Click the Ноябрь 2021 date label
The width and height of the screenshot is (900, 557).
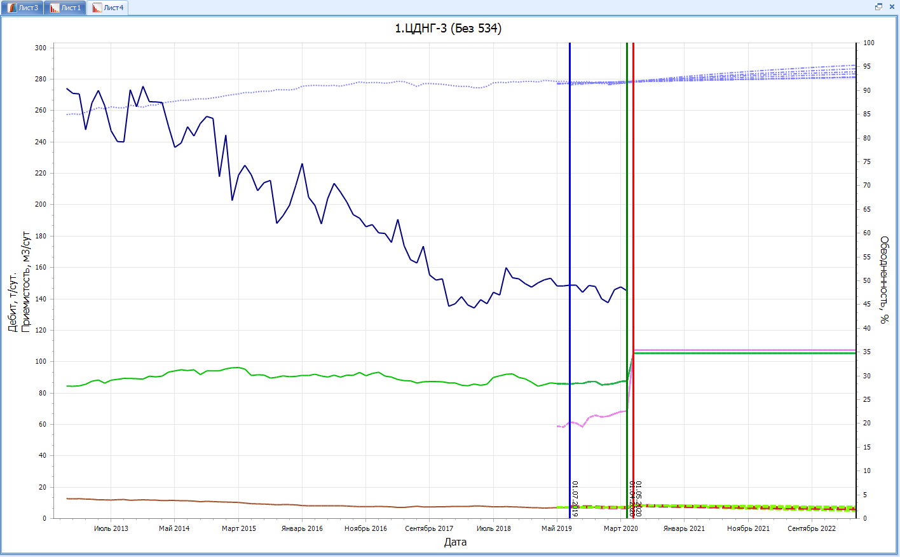click(748, 528)
